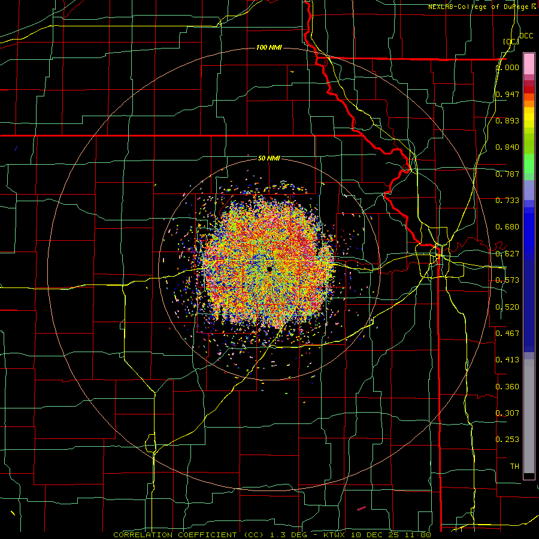
Task: Click the 0.413 value on the scale
Action: tap(507, 360)
